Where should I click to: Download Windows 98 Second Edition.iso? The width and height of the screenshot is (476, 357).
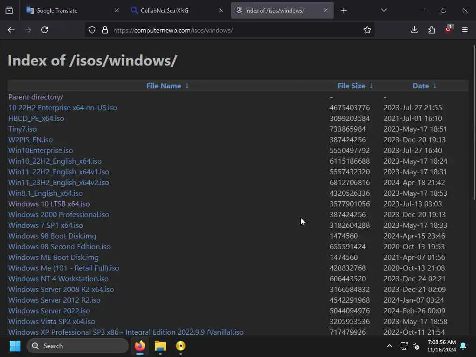pyautogui.click(x=59, y=246)
